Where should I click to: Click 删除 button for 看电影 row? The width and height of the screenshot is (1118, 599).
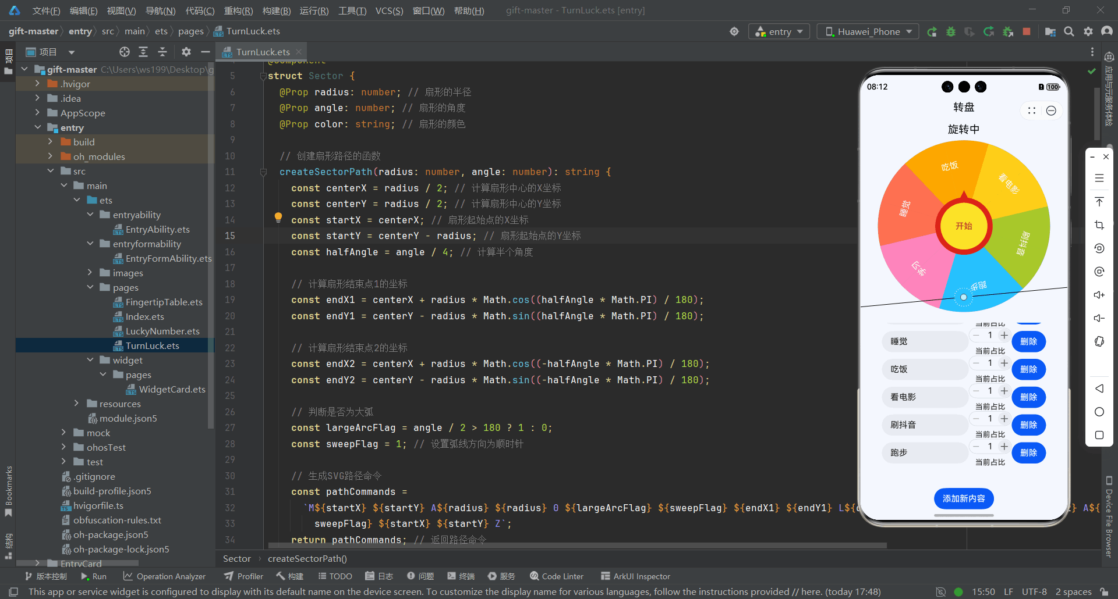coord(1029,397)
